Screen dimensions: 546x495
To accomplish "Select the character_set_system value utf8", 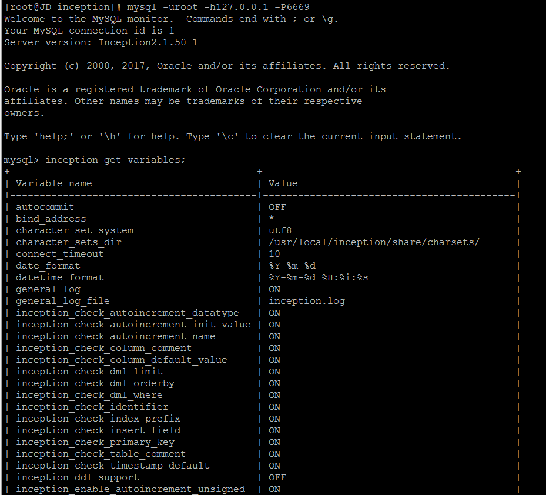I will (277, 230).
